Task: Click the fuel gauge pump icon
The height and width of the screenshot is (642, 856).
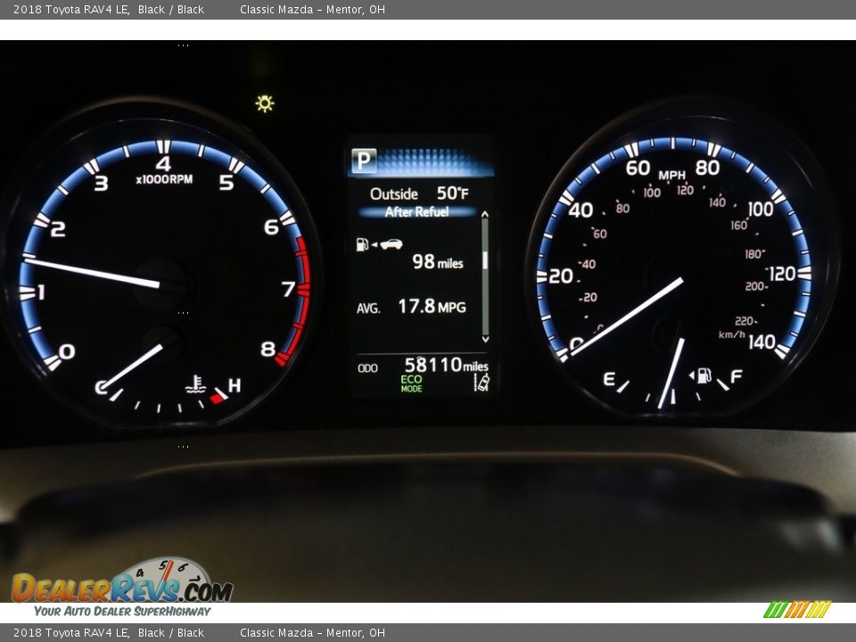Action: (x=703, y=375)
